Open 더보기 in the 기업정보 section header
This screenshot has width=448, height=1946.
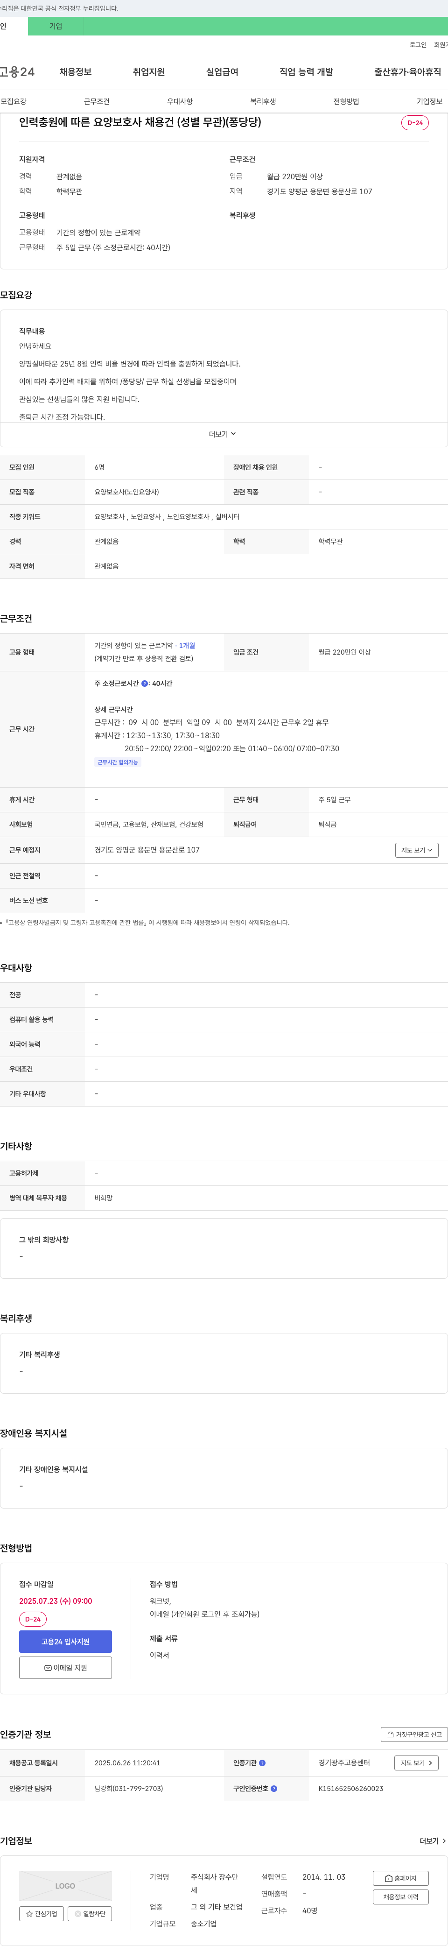pos(432,1841)
